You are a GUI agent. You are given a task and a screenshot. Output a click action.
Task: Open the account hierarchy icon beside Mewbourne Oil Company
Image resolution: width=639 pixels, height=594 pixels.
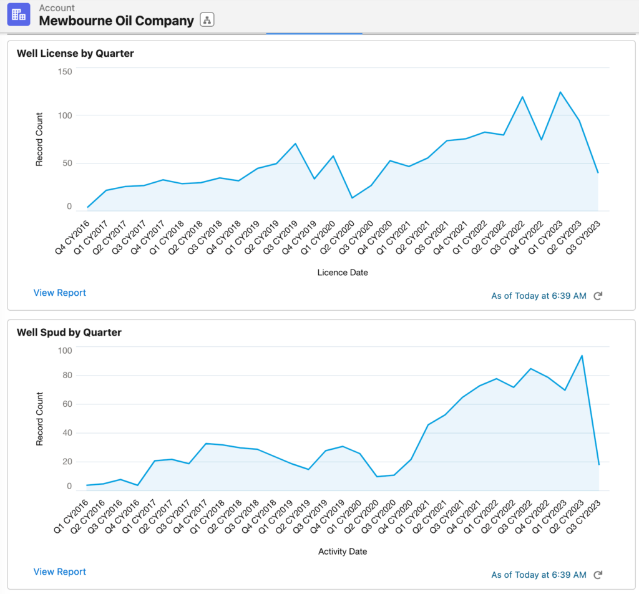coord(207,19)
